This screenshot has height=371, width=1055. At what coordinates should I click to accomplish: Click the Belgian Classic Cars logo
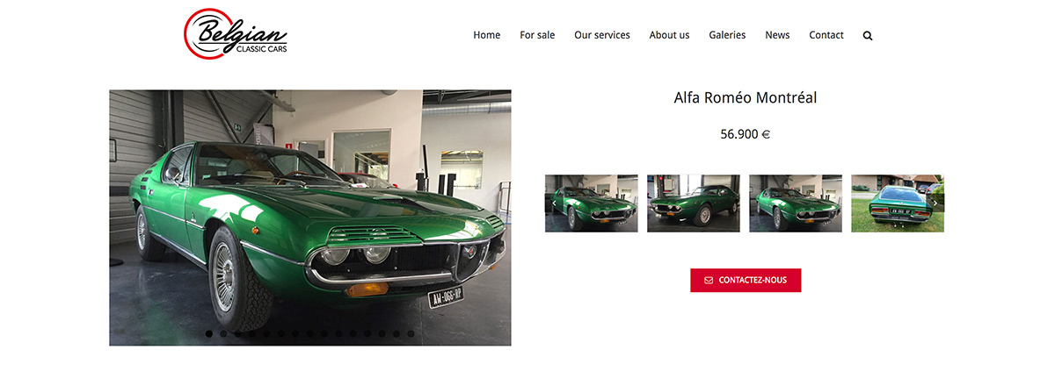point(236,34)
